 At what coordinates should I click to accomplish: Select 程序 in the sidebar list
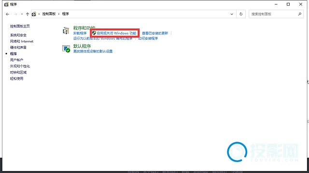coord(14,53)
